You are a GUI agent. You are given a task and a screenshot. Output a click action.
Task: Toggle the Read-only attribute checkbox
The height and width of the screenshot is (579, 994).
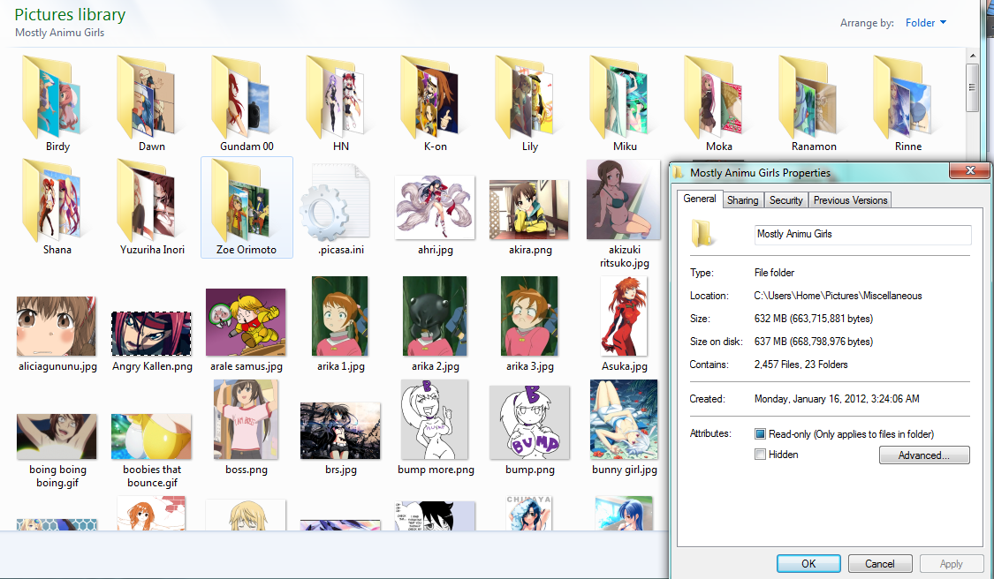(x=760, y=434)
